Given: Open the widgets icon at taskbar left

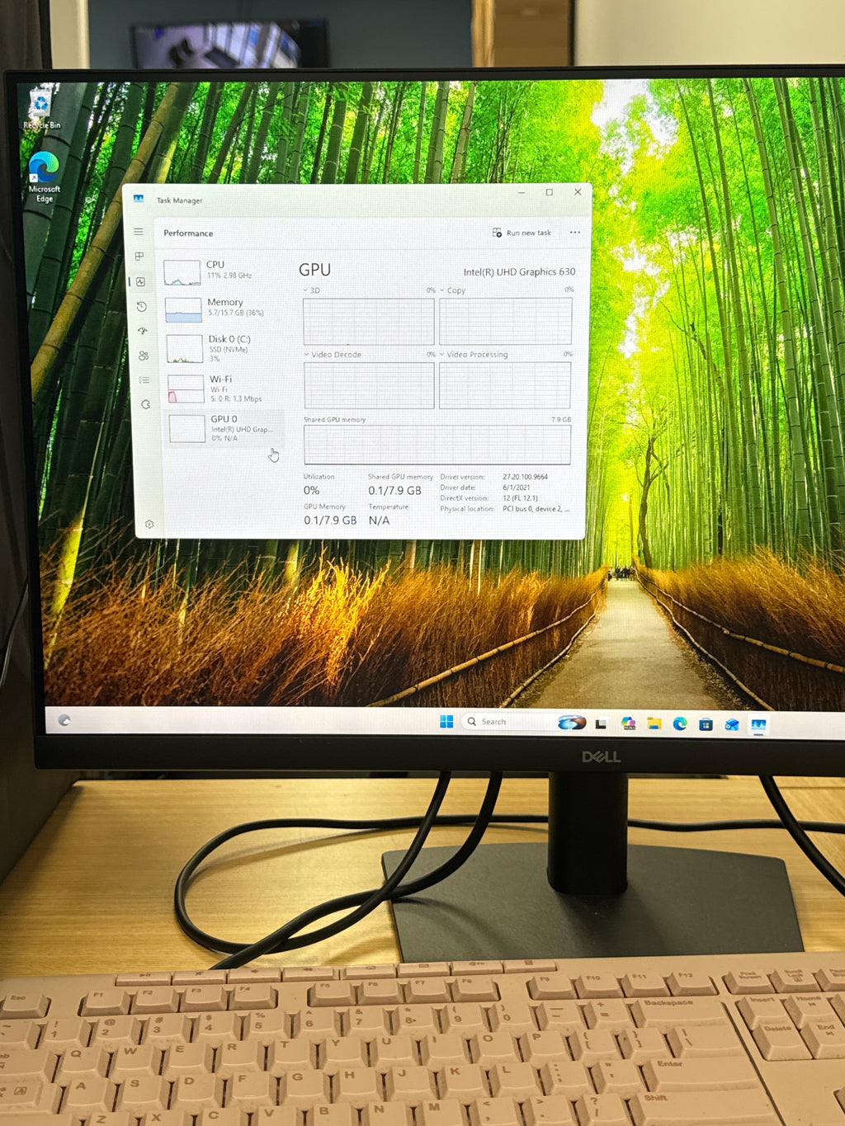Looking at the screenshot, I should click(64, 720).
